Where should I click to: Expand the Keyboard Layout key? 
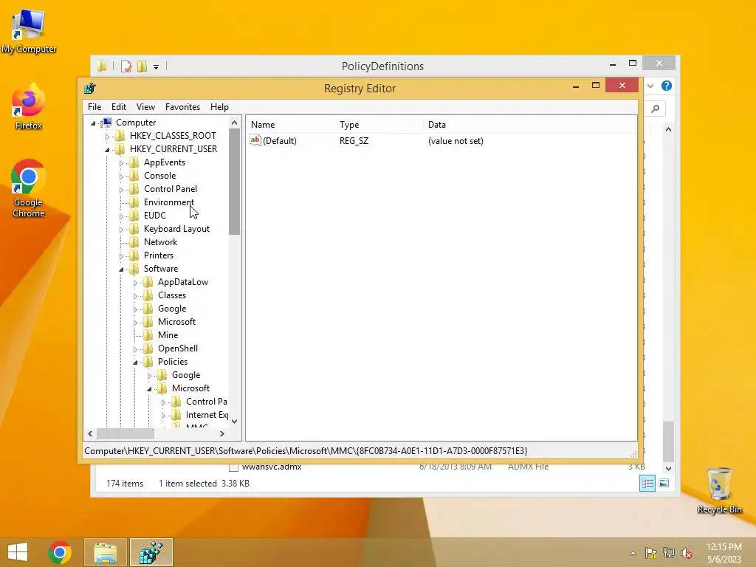pyautogui.click(x=121, y=230)
